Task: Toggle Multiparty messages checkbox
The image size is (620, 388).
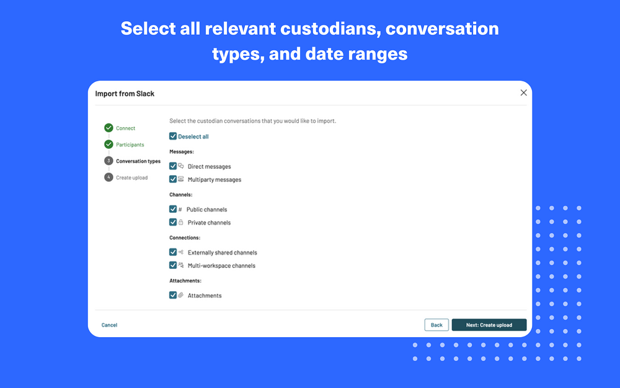Action: click(x=173, y=179)
